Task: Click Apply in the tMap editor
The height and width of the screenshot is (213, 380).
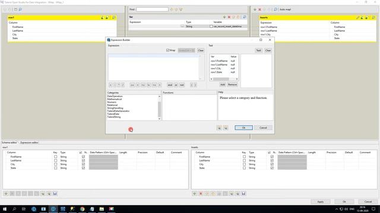Action: coord(321,202)
